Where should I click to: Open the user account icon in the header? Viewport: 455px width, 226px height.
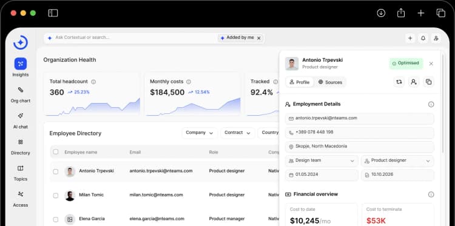[x=436, y=38]
